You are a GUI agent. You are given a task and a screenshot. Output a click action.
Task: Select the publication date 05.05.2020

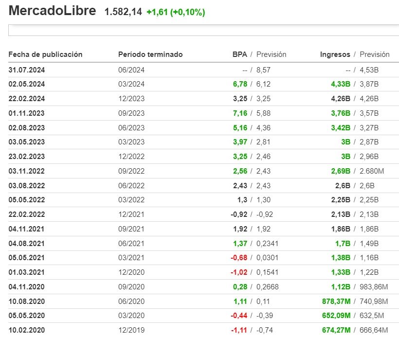coord(27,316)
